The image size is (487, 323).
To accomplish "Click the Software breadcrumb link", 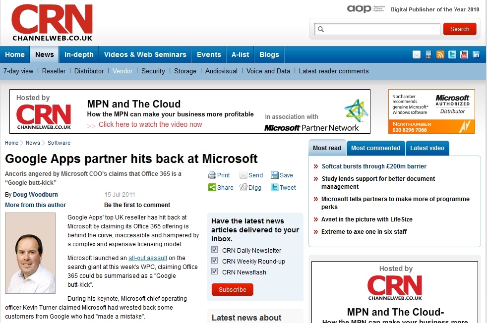I will tap(59, 143).
